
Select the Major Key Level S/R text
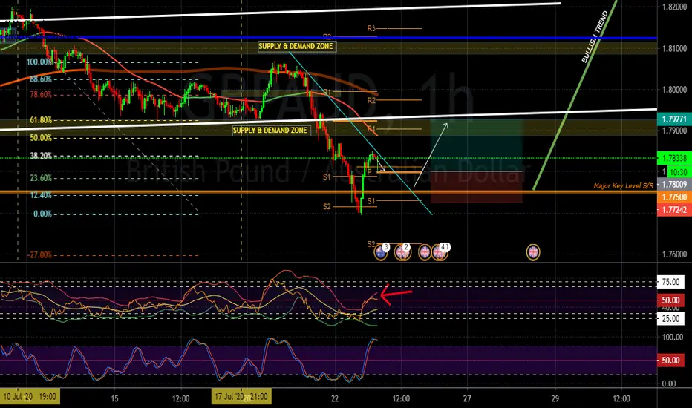(x=623, y=185)
